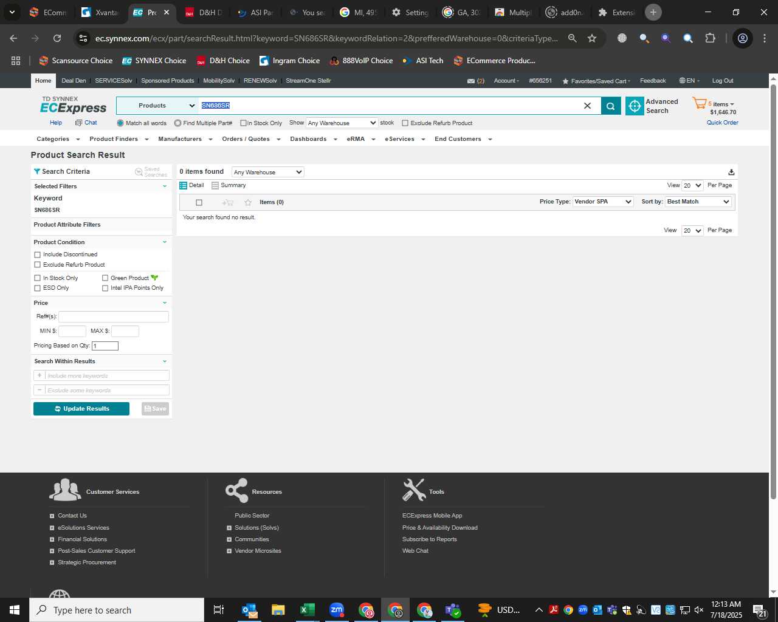Image resolution: width=778 pixels, height=622 pixels.
Task: Click the Update Results button
Action: point(81,409)
